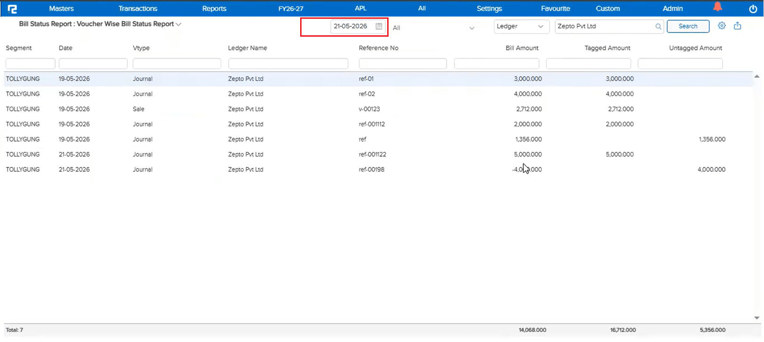Open the APL menu item

[x=361, y=8]
